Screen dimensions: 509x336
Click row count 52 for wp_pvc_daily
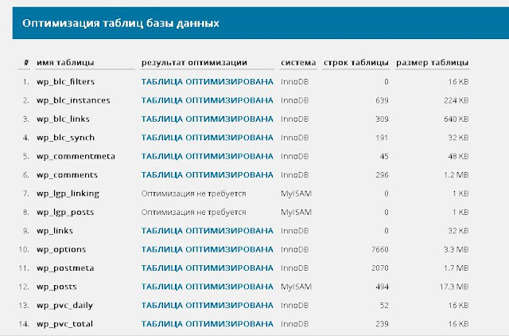[x=384, y=306]
